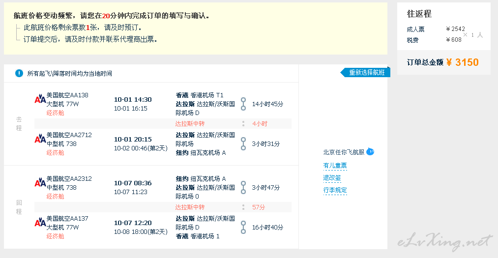This screenshot has height=258, width=498.
Task: Click the American Airlines logo for flight AA138
Action: click(x=40, y=99)
